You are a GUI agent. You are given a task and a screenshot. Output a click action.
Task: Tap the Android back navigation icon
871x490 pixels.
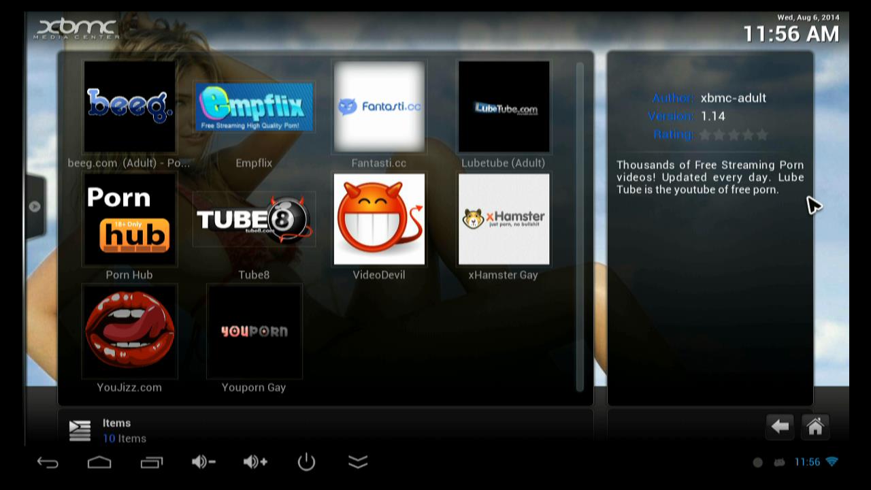48,463
